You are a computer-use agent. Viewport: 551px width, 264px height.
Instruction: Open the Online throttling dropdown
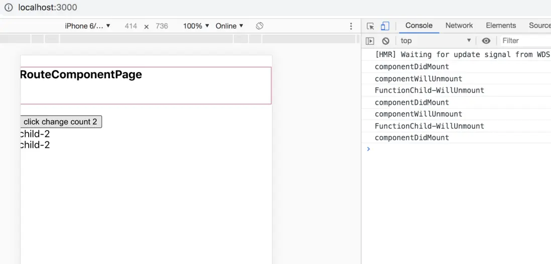point(229,26)
